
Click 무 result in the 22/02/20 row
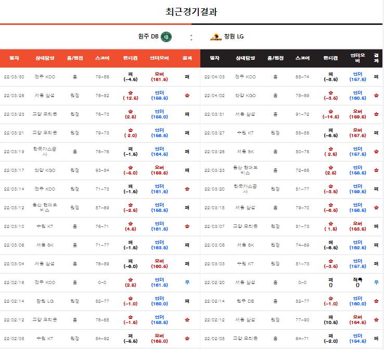point(376,282)
